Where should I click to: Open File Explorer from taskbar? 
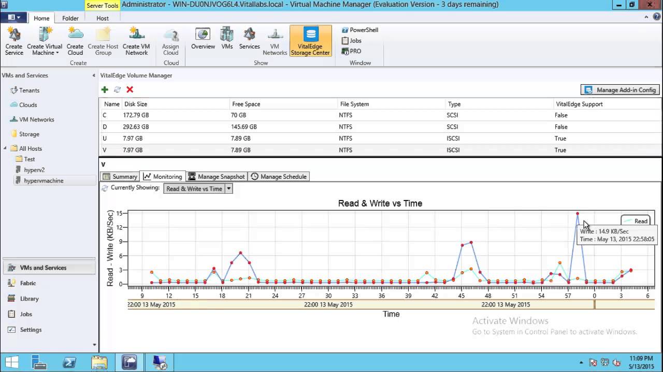99,362
